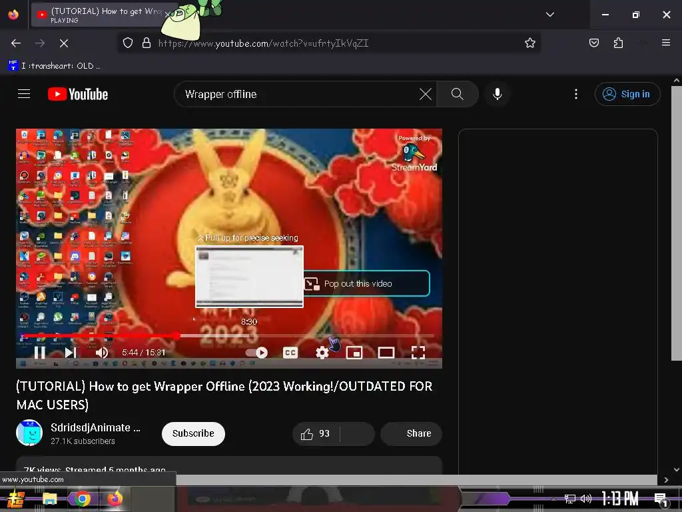
Task: Save page to Pocket
Action: [x=593, y=43]
